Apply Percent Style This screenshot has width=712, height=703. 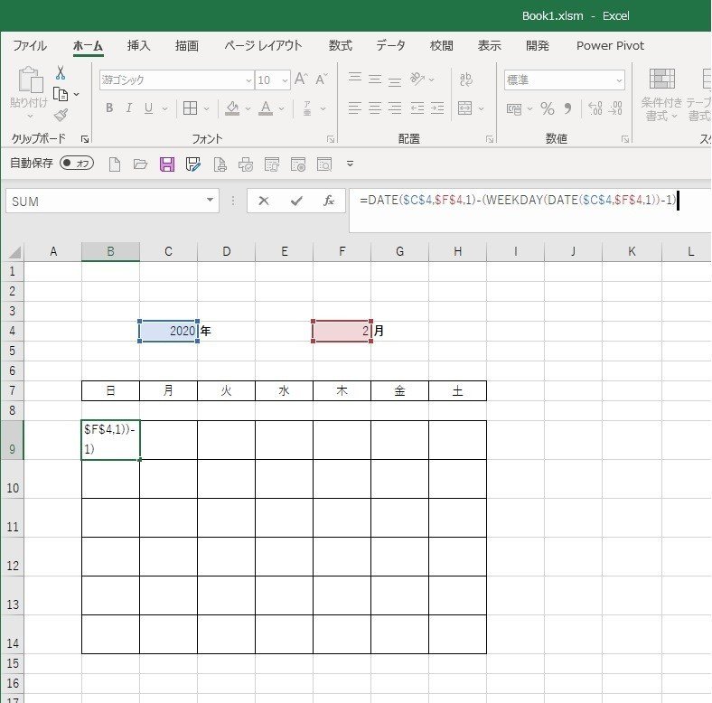pyautogui.click(x=548, y=108)
